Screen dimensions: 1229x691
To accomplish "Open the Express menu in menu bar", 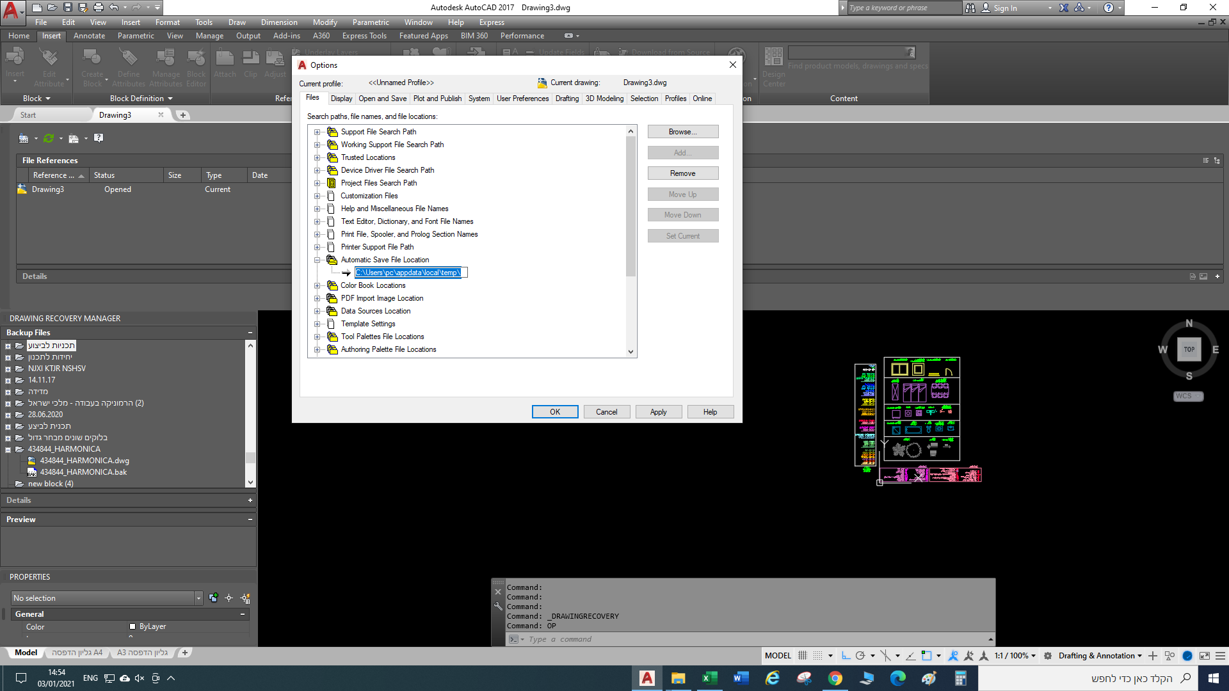I will pyautogui.click(x=492, y=22).
